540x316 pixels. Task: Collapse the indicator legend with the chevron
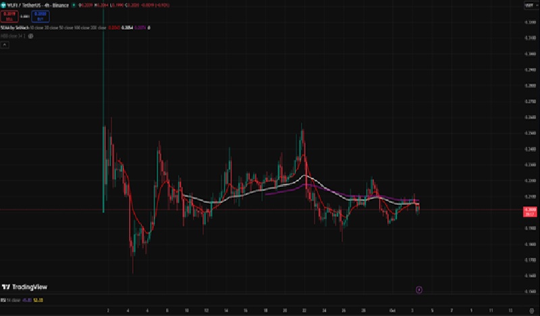pos(5,44)
